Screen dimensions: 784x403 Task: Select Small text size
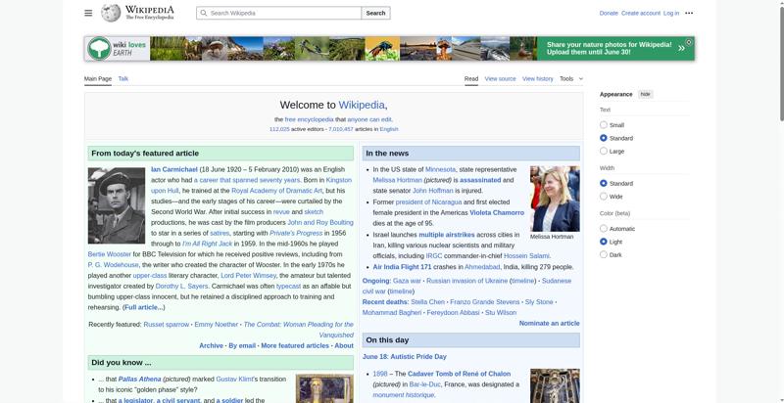coord(604,124)
